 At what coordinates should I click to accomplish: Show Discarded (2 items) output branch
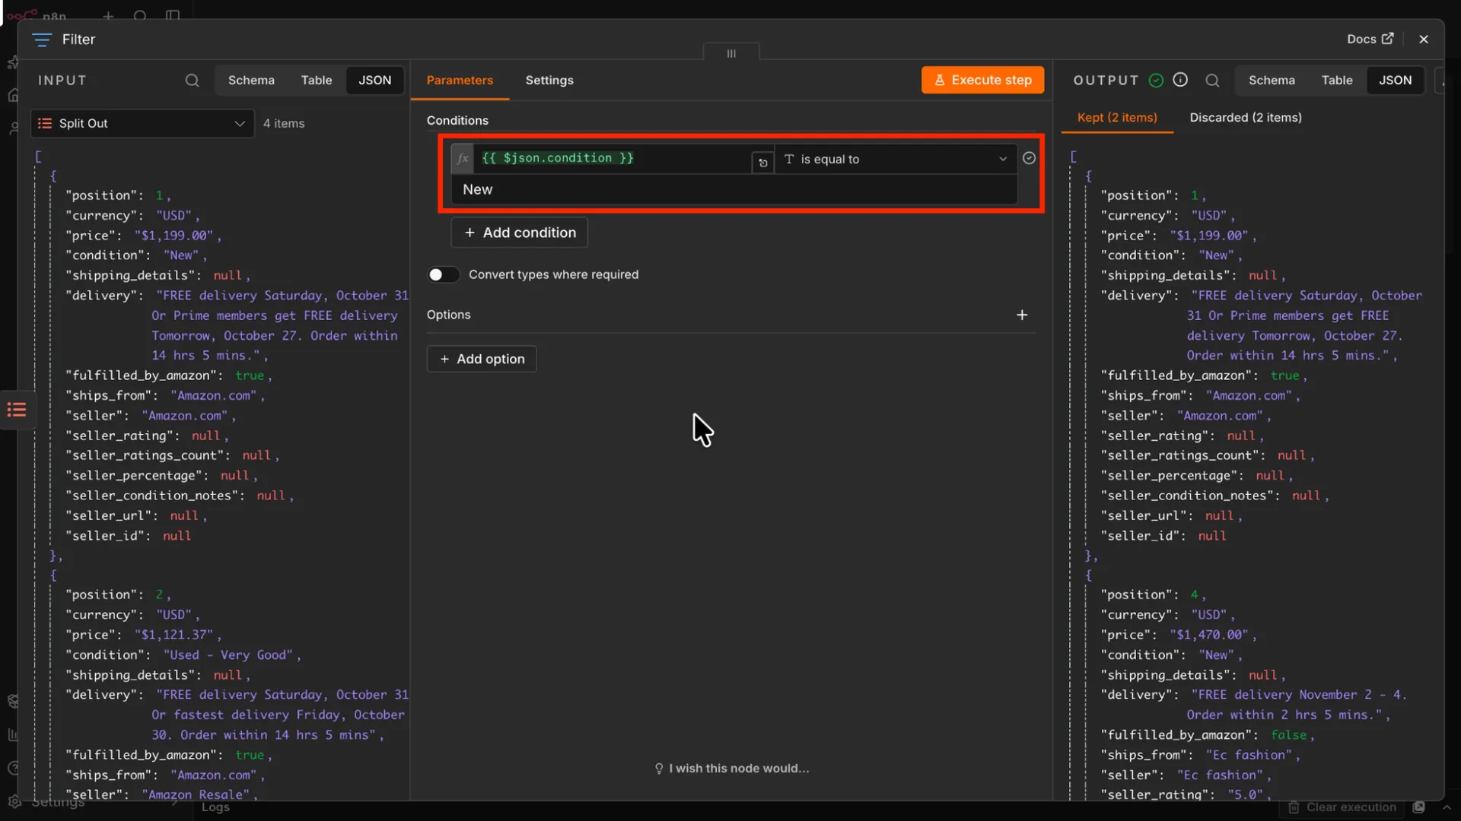1246,118
